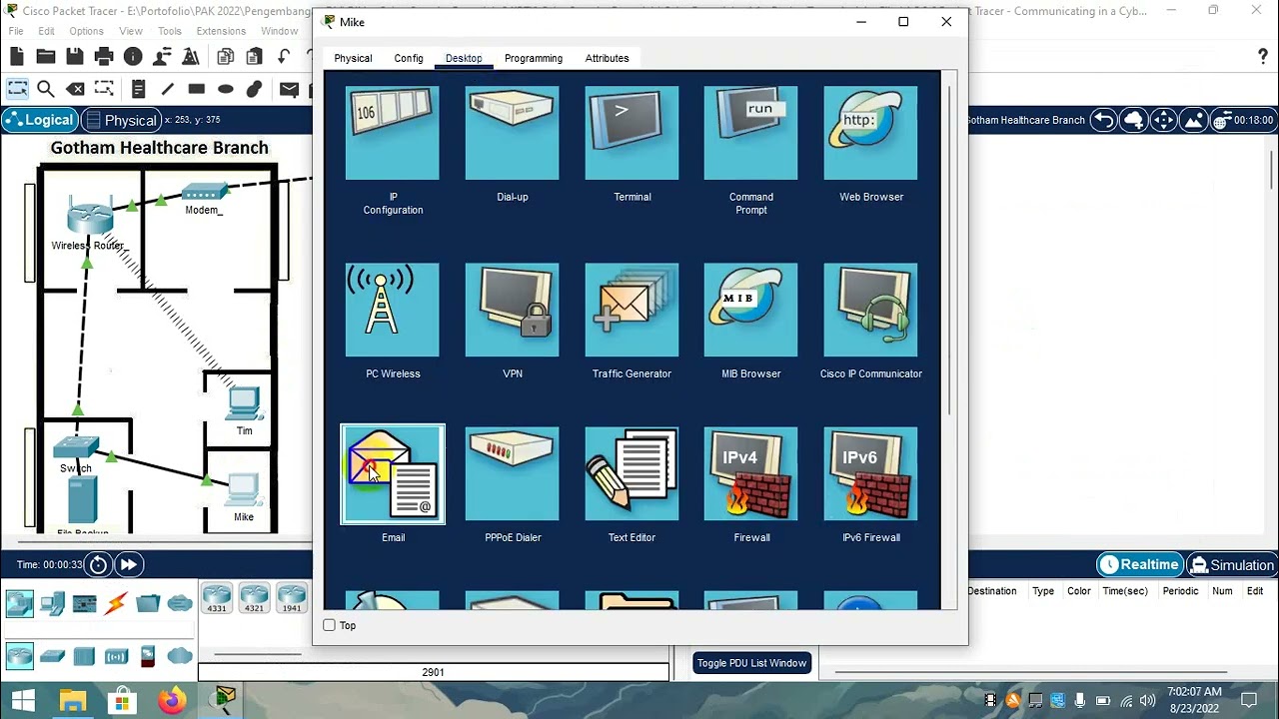Open the View menu
Screen dimensions: 1279x719
click(x=131, y=31)
